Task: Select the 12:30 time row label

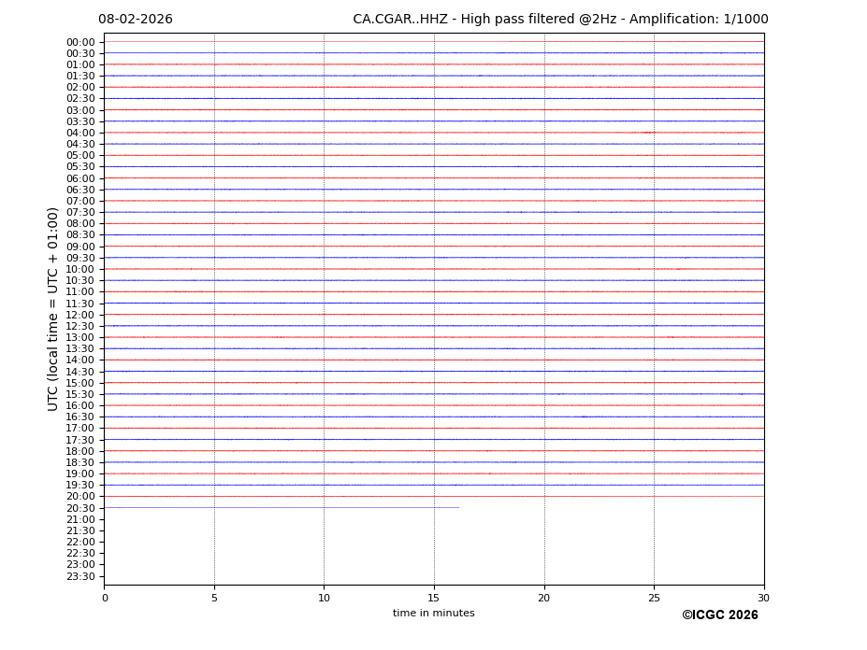Action: coord(80,326)
